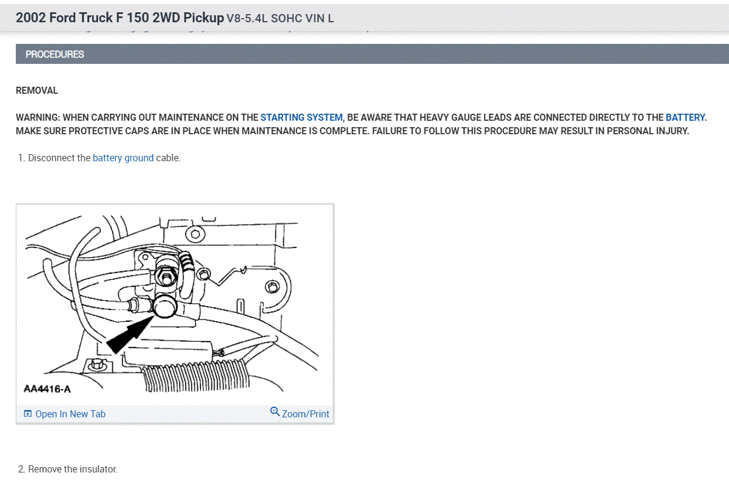Click the V8-5.4L SOHC VIN L engine text
The image size is (729, 483).
click(x=280, y=18)
